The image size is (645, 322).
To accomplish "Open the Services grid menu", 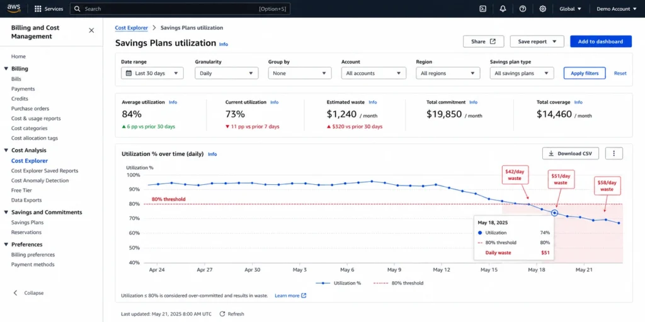I will coord(49,9).
